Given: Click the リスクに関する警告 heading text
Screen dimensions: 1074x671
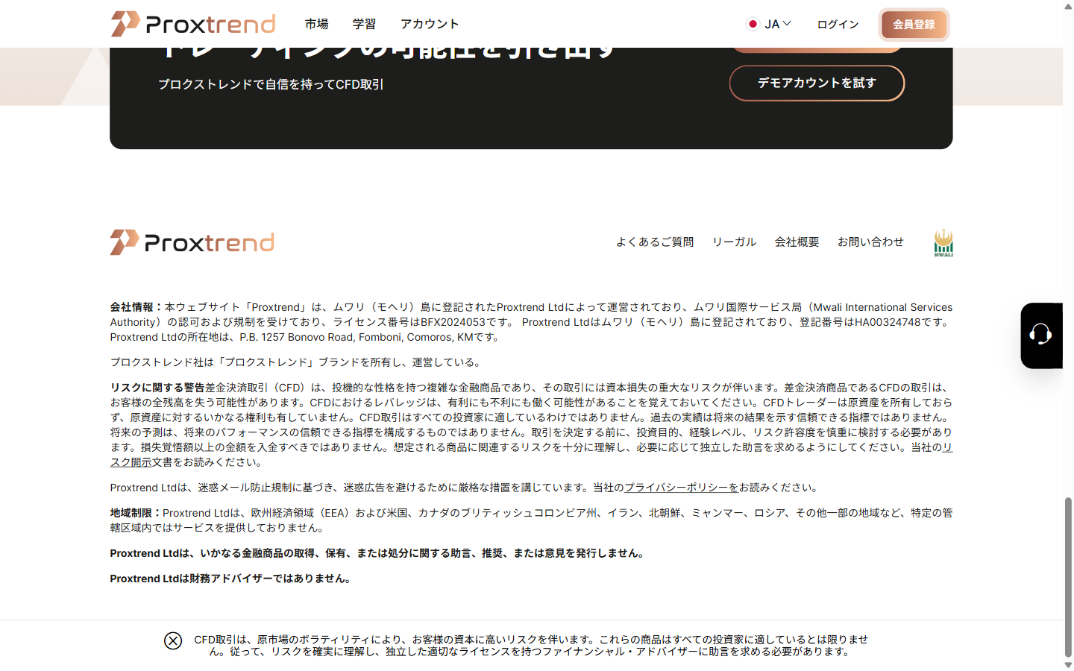Looking at the screenshot, I should click(157, 388).
